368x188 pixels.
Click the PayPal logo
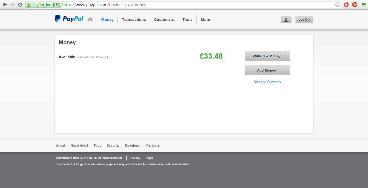pos(69,19)
